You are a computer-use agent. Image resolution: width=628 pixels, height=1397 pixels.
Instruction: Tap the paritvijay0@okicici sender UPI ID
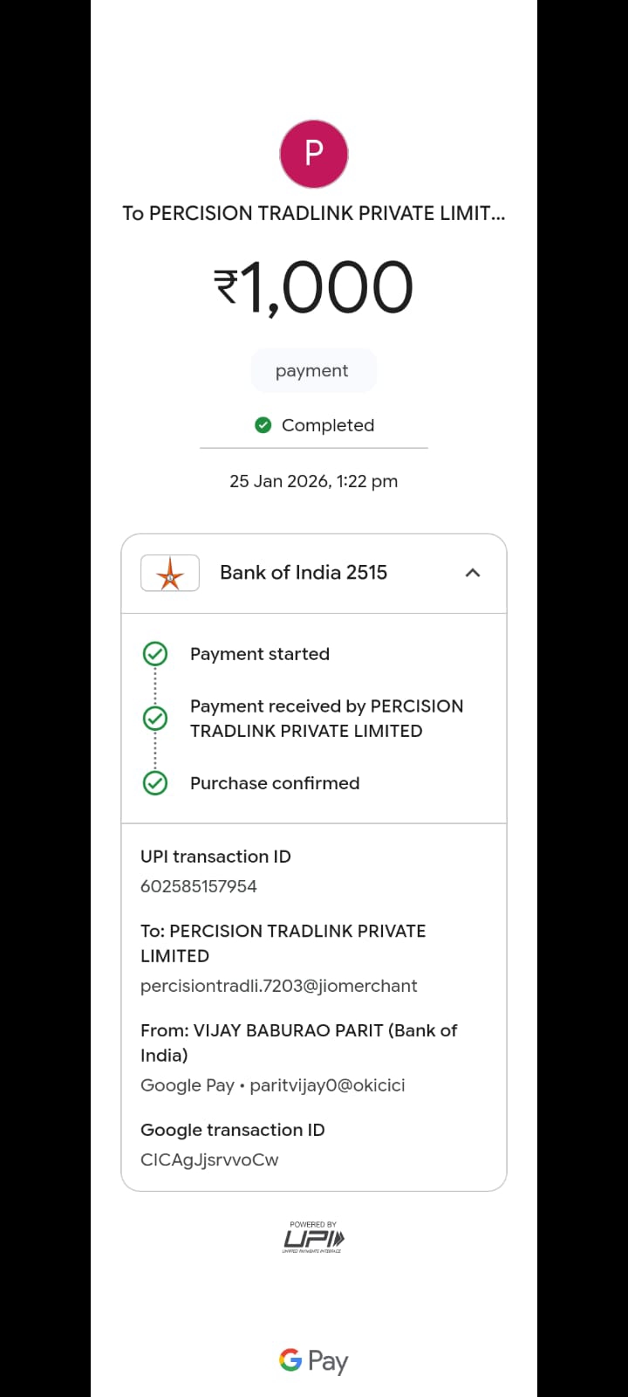(x=327, y=1085)
